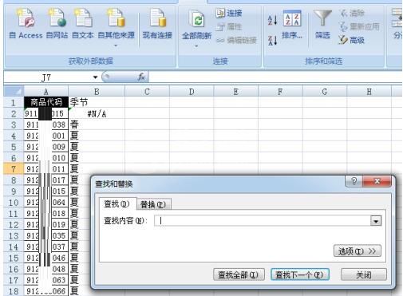This screenshot has width=403, height=296.
Task: Click cell A1 商品代码
Action: 46,102
